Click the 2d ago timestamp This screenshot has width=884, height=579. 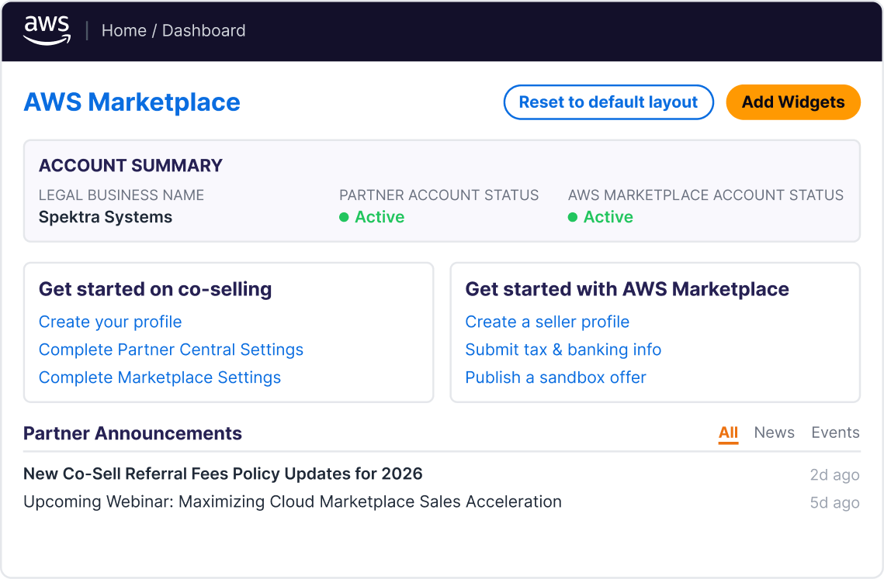[834, 475]
